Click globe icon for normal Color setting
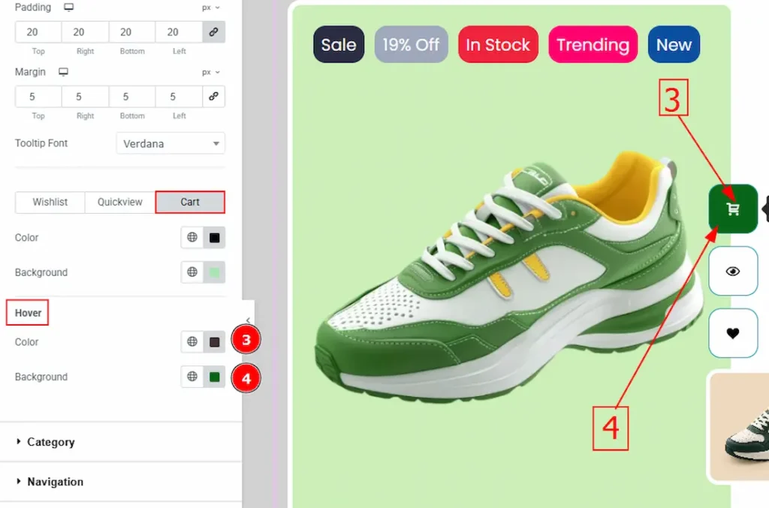The width and height of the screenshot is (769, 508). [x=192, y=238]
